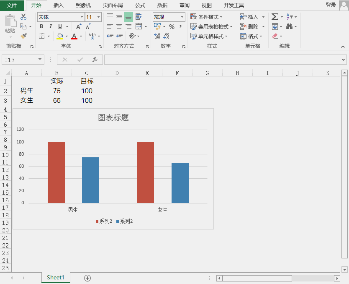This screenshot has width=349, height=284.
Task: Click the 单元格样式 button
Action: tap(209, 36)
